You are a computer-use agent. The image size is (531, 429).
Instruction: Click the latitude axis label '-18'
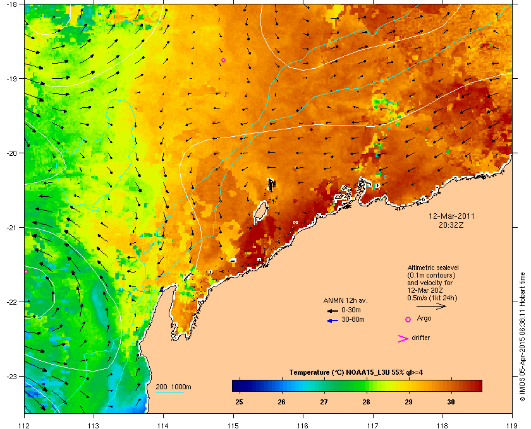(x=11, y=4)
